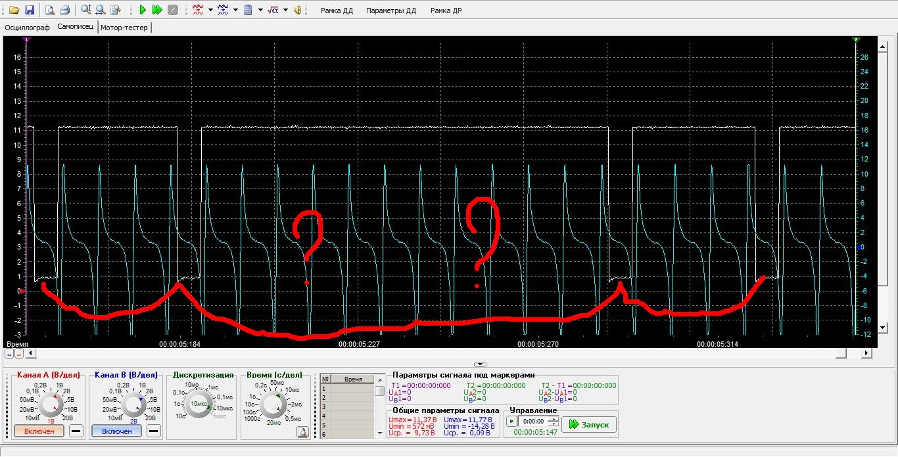The height and width of the screenshot is (457, 898).
Task: Select the horizontal zoom magnifier tool
Action: [x=101, y=10]
